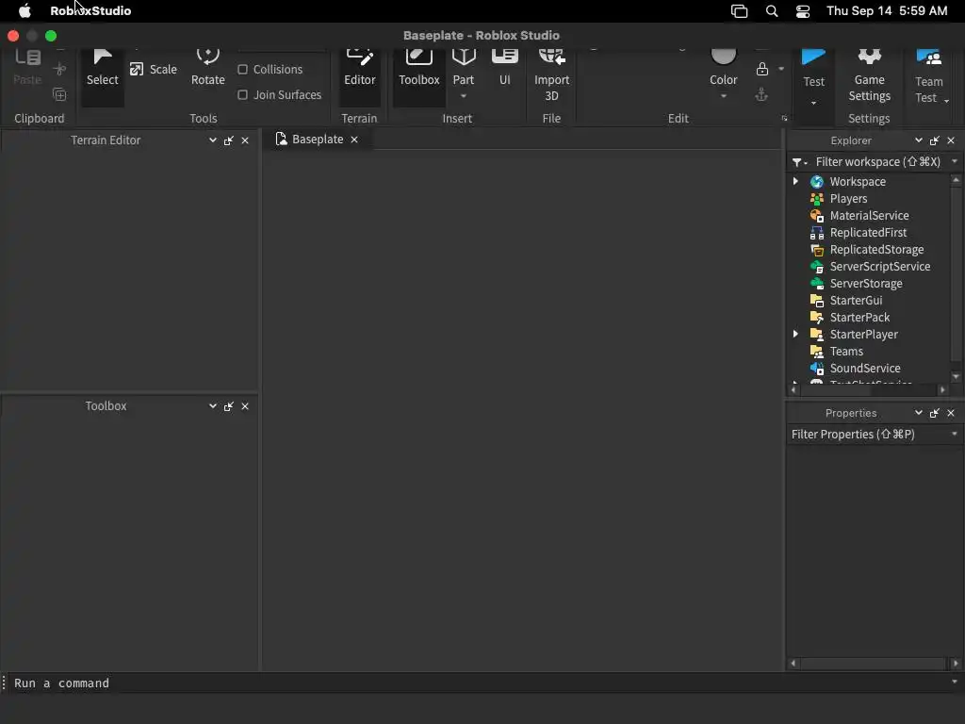The image size is (965, 724).
Task: Open the UI insert tool
Action: 505,69
